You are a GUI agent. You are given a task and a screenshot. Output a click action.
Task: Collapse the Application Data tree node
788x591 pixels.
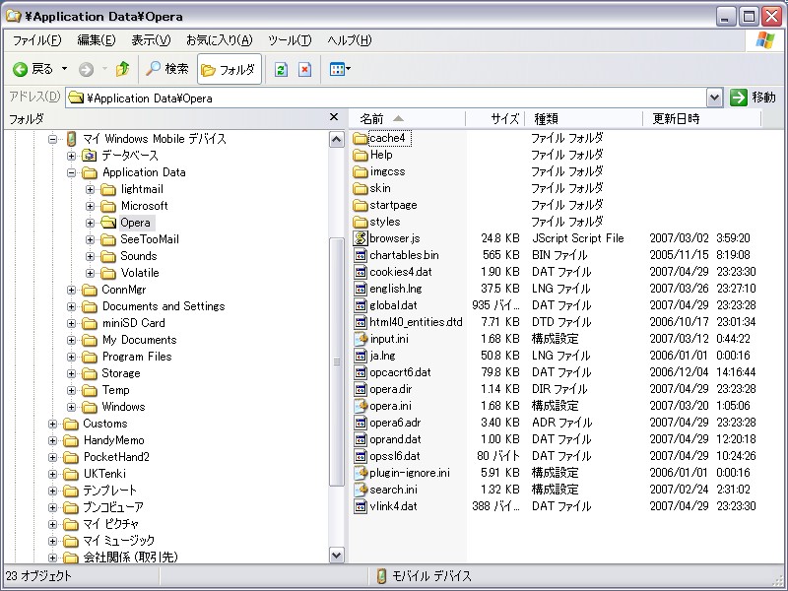click(x=71, y=172)
